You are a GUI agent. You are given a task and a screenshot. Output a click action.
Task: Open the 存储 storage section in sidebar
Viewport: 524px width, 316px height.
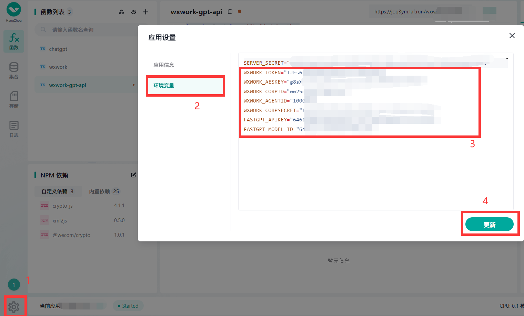click(14, 100)
